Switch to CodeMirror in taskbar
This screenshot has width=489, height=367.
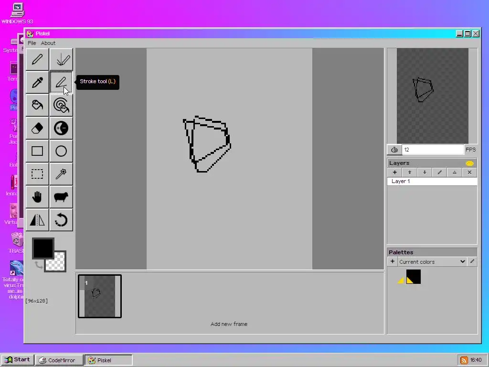pyautogui.click(x=59, y=360)
